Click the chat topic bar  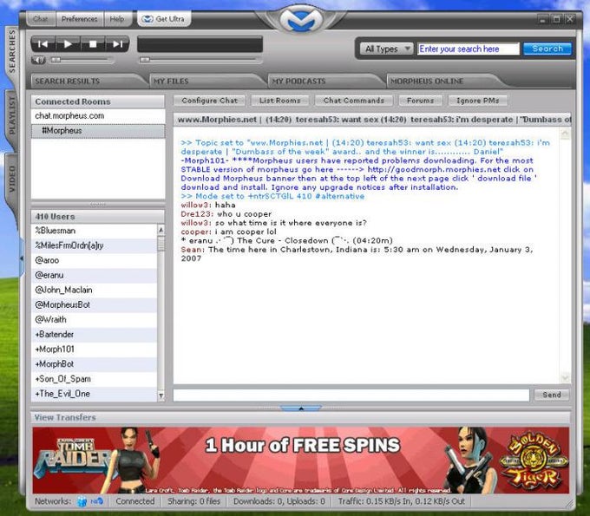click(x=372, y=120)
